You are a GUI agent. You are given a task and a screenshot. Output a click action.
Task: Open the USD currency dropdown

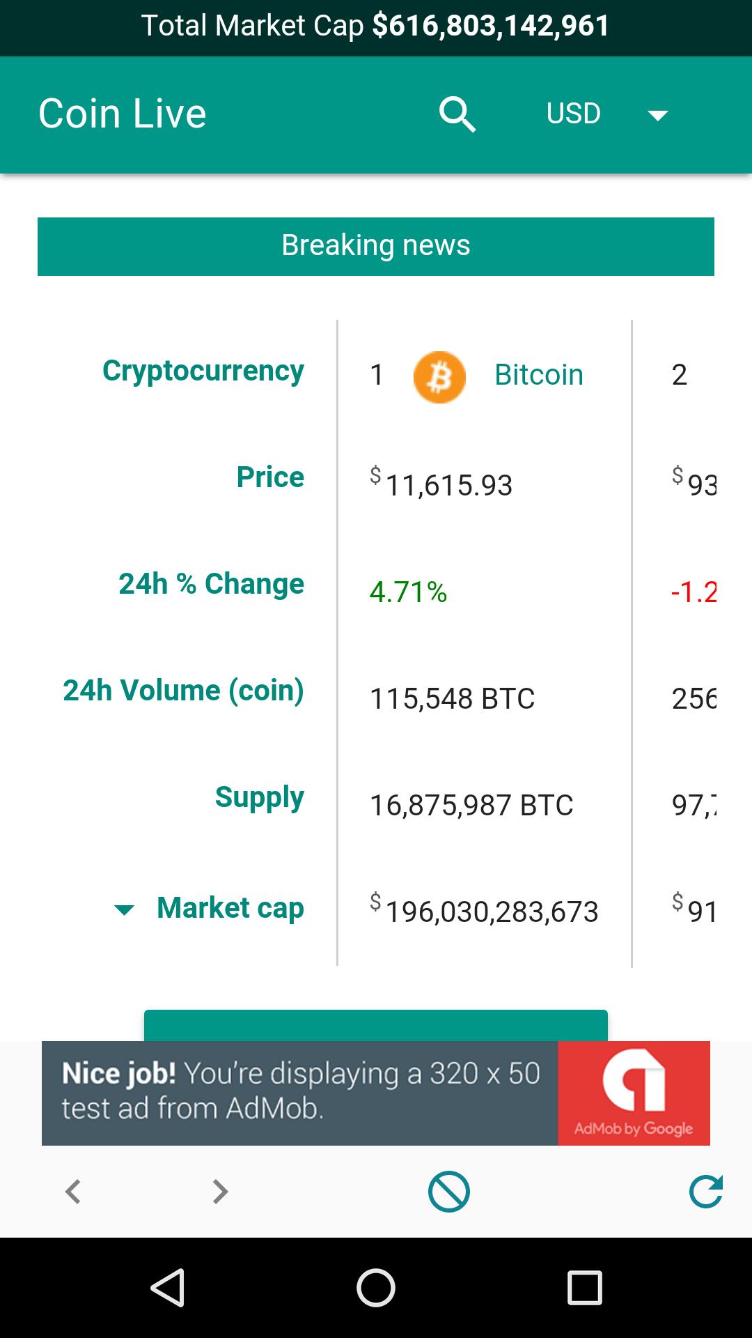(574, 114)
